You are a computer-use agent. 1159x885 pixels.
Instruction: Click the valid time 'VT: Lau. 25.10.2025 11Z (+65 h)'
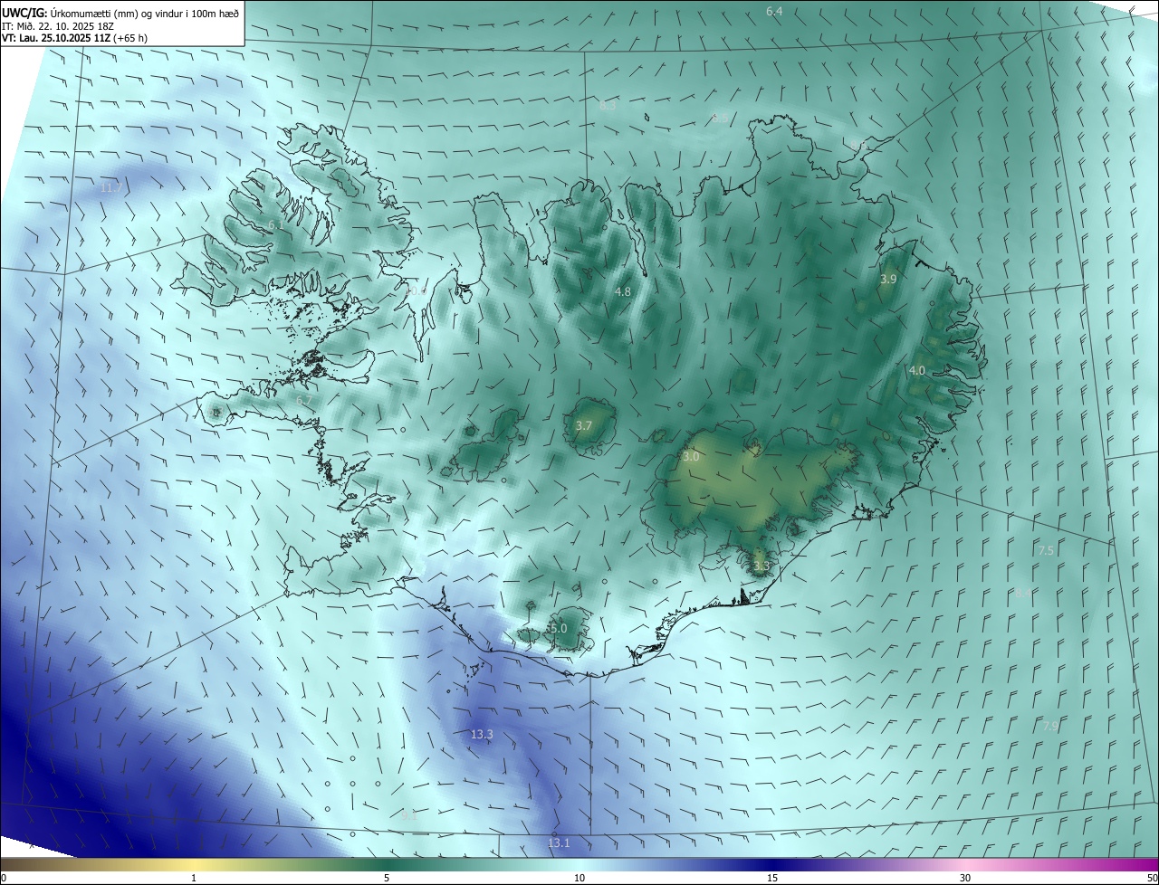75,38
